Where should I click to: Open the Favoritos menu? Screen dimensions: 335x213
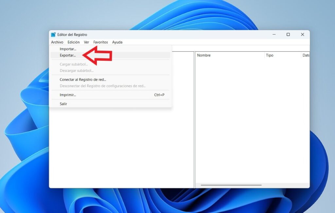(100, 42)
